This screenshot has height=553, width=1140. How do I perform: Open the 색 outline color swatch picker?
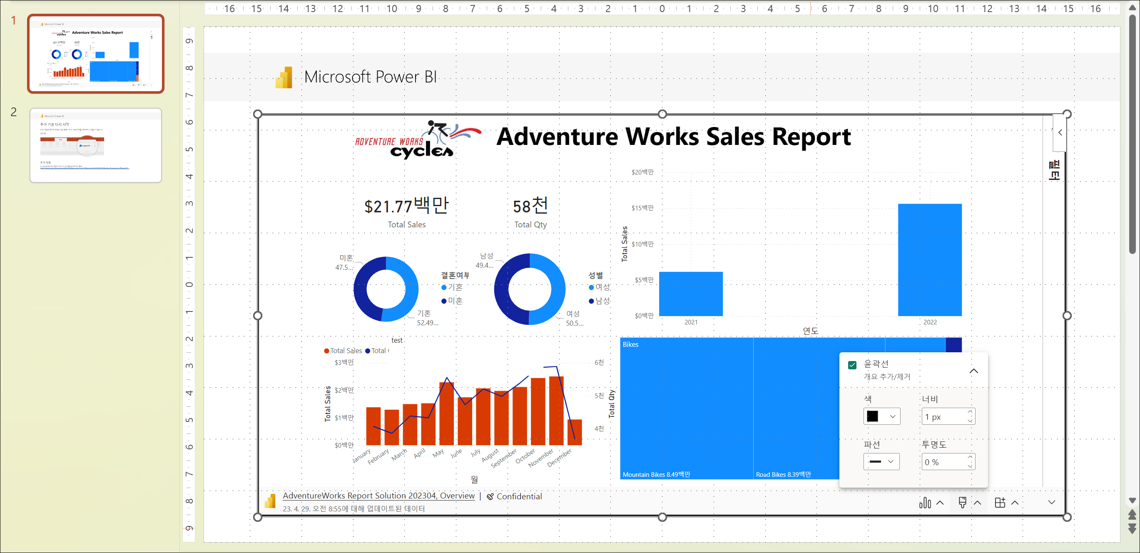pos(881,416)
